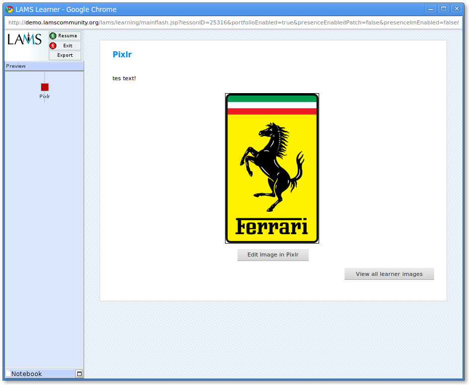The image size is (469, 385).
Task: Close the LAMS Learner Chrome window
Action: tap(456, 8)
